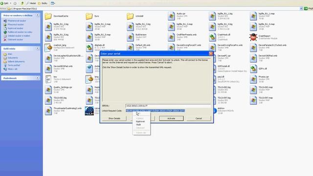Select the CrashReport ladybug icon
This screenshot has height=176, width=313.
coord(253,37)
